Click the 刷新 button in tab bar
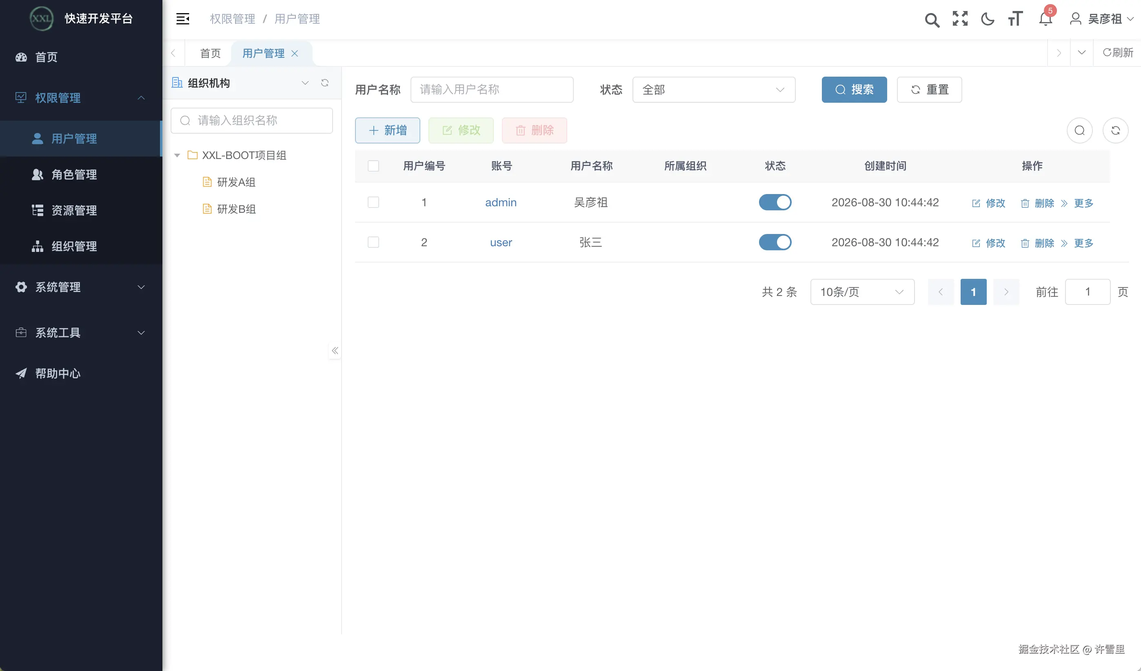The image size is (1141, 671). pos(1117,53)
